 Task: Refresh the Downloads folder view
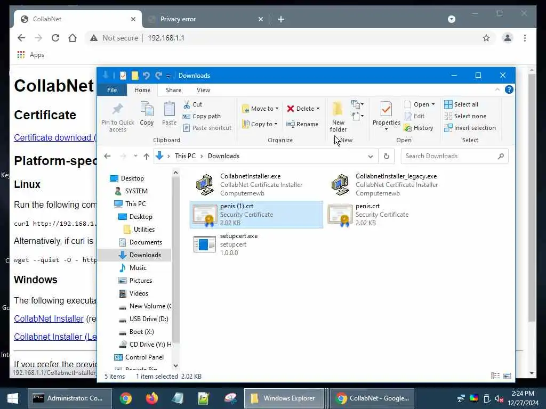click(x=386, y=156)
